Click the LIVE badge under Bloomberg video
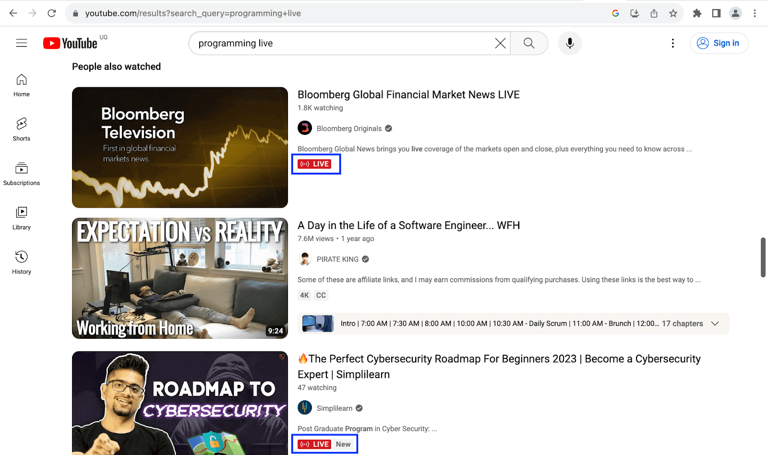This screenshot has width=768, height=455. (315, 164)
